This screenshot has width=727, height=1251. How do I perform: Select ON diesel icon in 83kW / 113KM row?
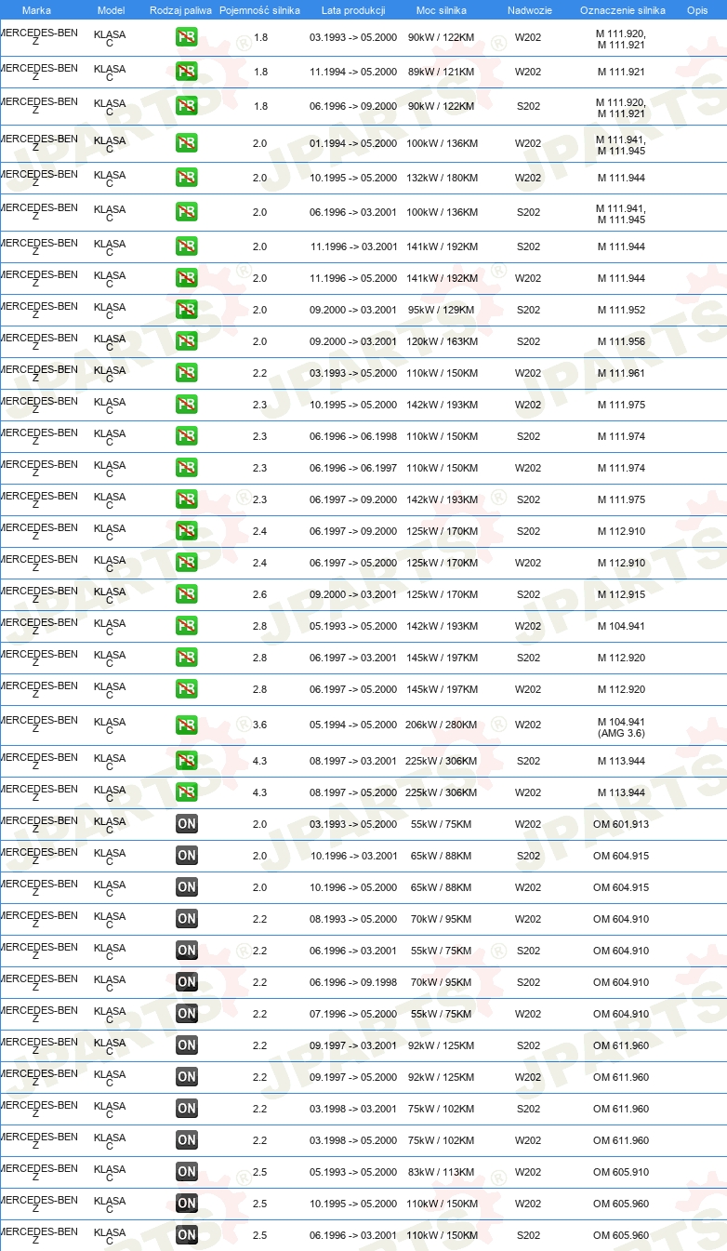[x=187, y=1172]
